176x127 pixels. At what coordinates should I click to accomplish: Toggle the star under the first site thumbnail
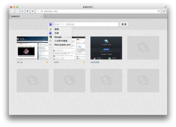click(47, 62)
